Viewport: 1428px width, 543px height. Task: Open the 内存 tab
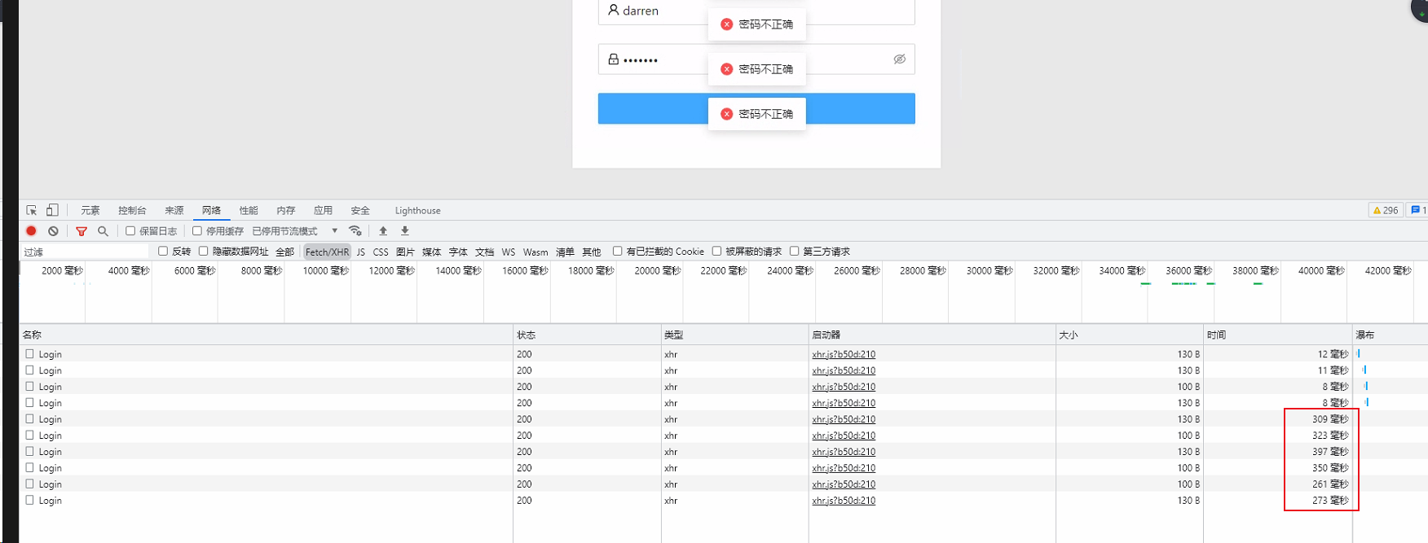coord(286,210)
